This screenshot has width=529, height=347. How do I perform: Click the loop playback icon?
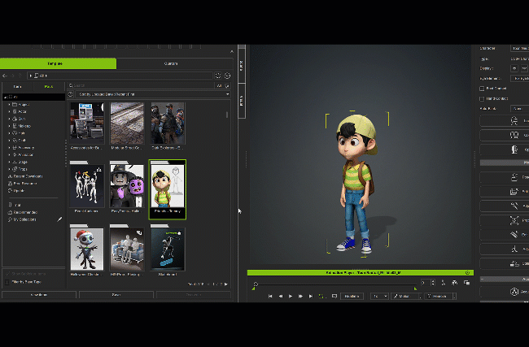tap(321, 297)
